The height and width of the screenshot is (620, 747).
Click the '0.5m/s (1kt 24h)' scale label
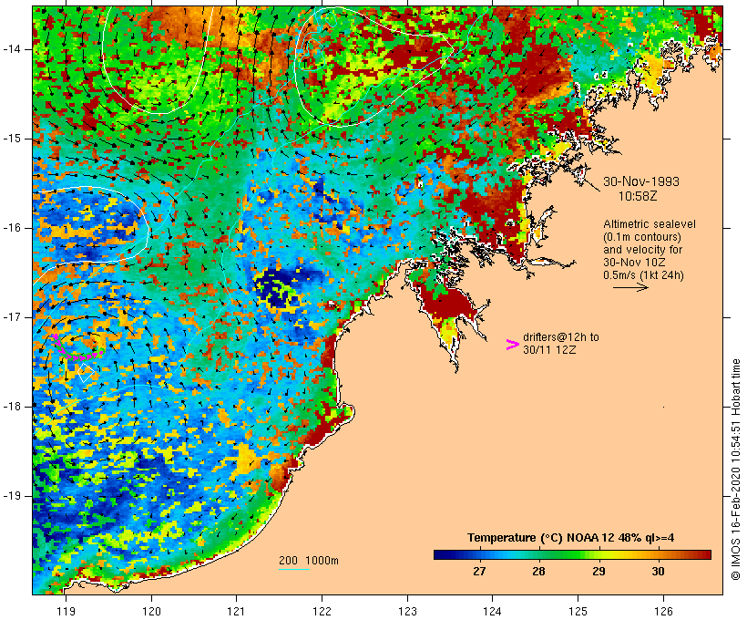click(643, 275)
